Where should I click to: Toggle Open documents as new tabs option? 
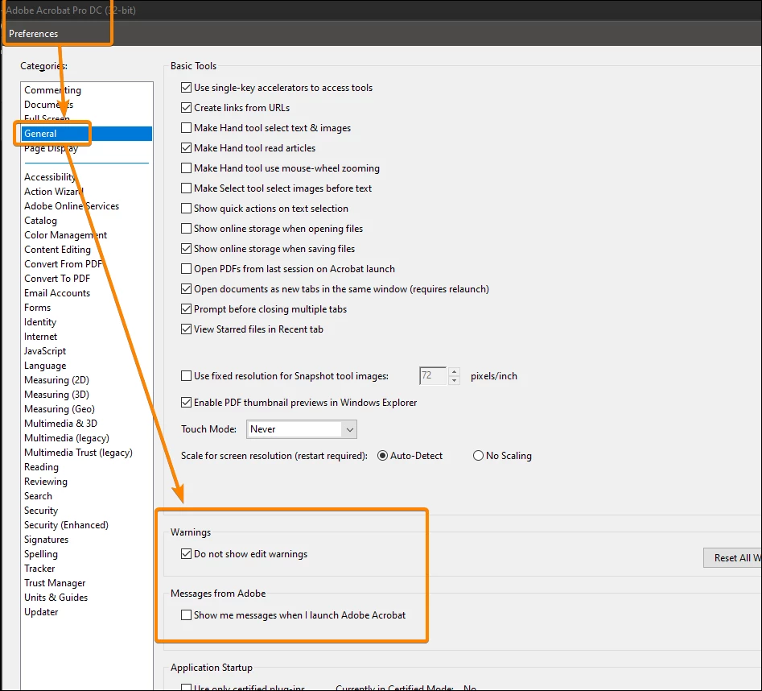(x=186, y=289)
